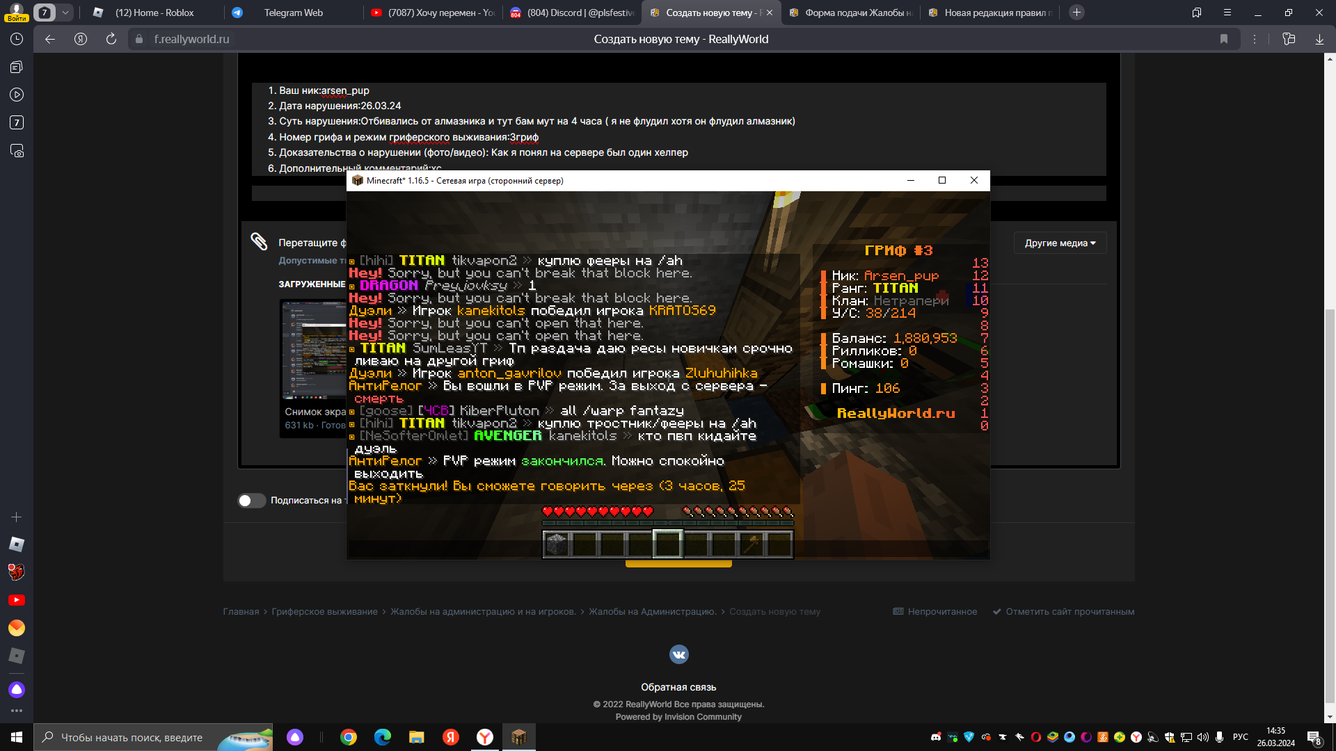Open the YouTube icon in the sidebar
This screenshot has width=1336, height=751.
tap(17, 600)
